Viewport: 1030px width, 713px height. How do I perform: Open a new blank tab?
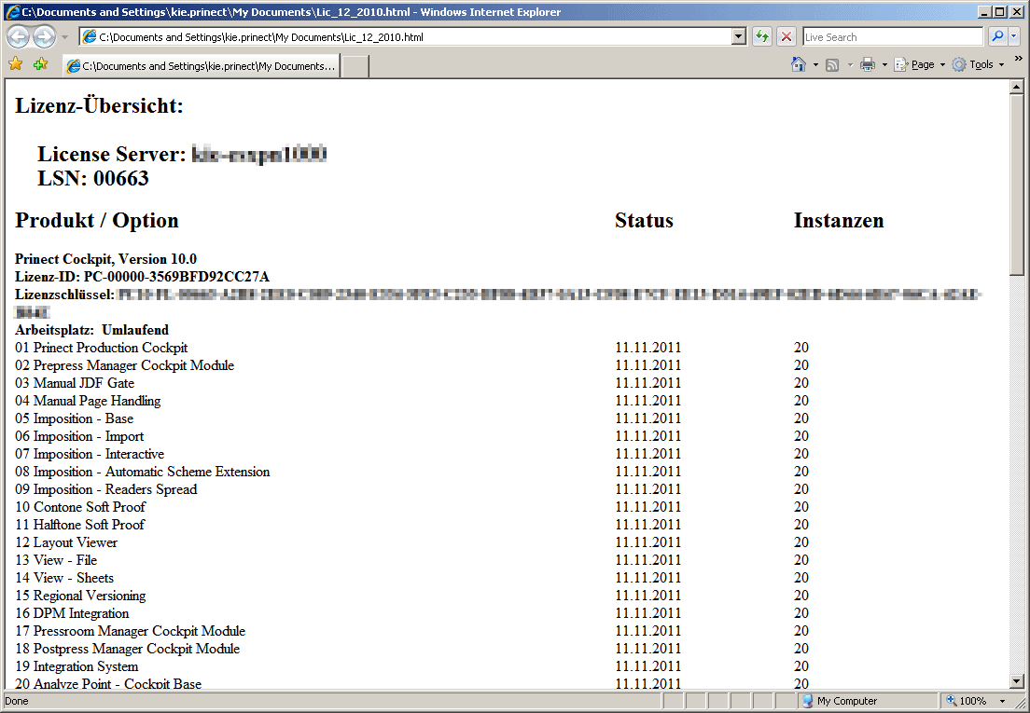tap(355, 67)
